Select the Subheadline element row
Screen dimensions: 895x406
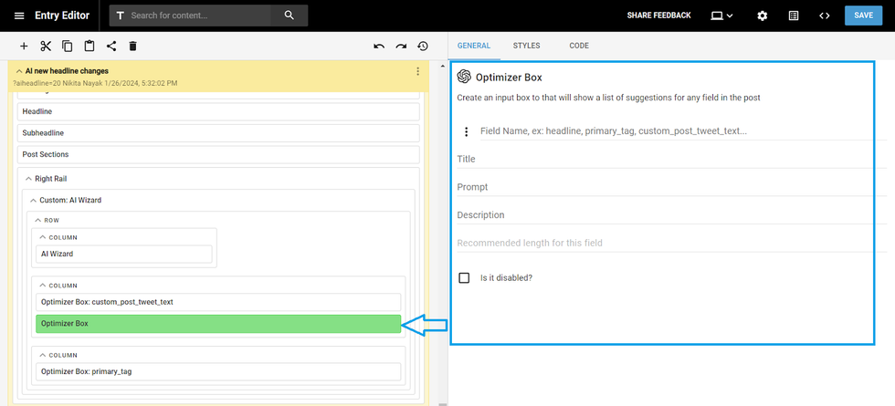coord(218,133)
